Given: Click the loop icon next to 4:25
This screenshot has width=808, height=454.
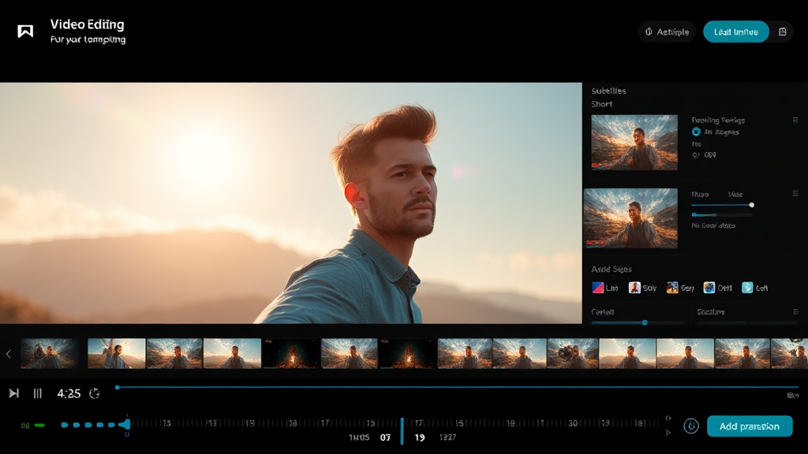Looking at the screenshot, I should tap(95, 393).
